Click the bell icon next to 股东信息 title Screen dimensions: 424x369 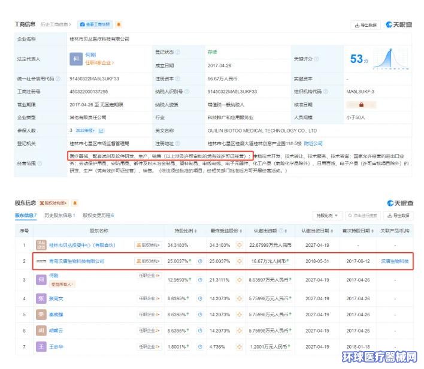coord(75,203)
